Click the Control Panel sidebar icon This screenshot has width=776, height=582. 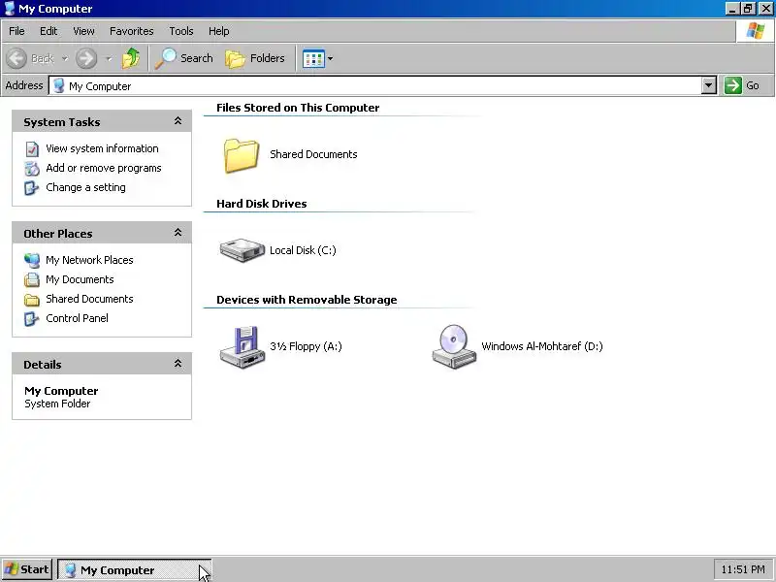click(32, 319)
